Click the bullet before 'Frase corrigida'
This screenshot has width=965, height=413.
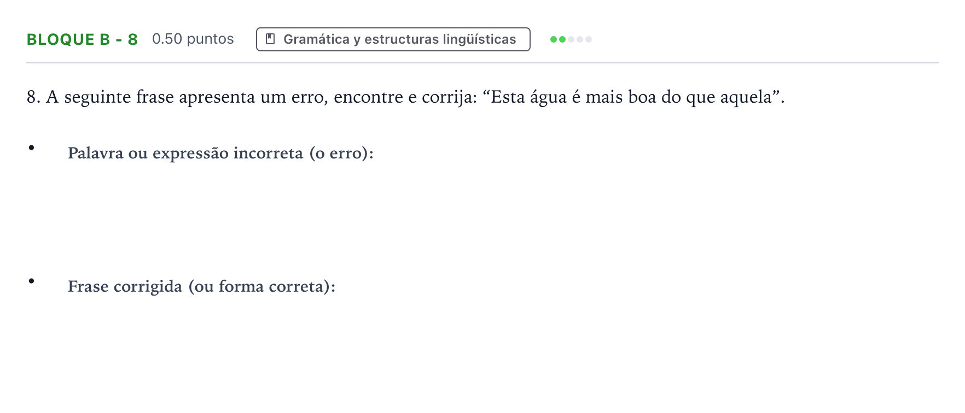(32, 281)
